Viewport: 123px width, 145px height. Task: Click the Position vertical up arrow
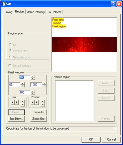[43, 102]
